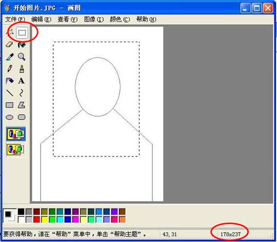
Task: Pick the red color swatch
Action: click(37, 220)
